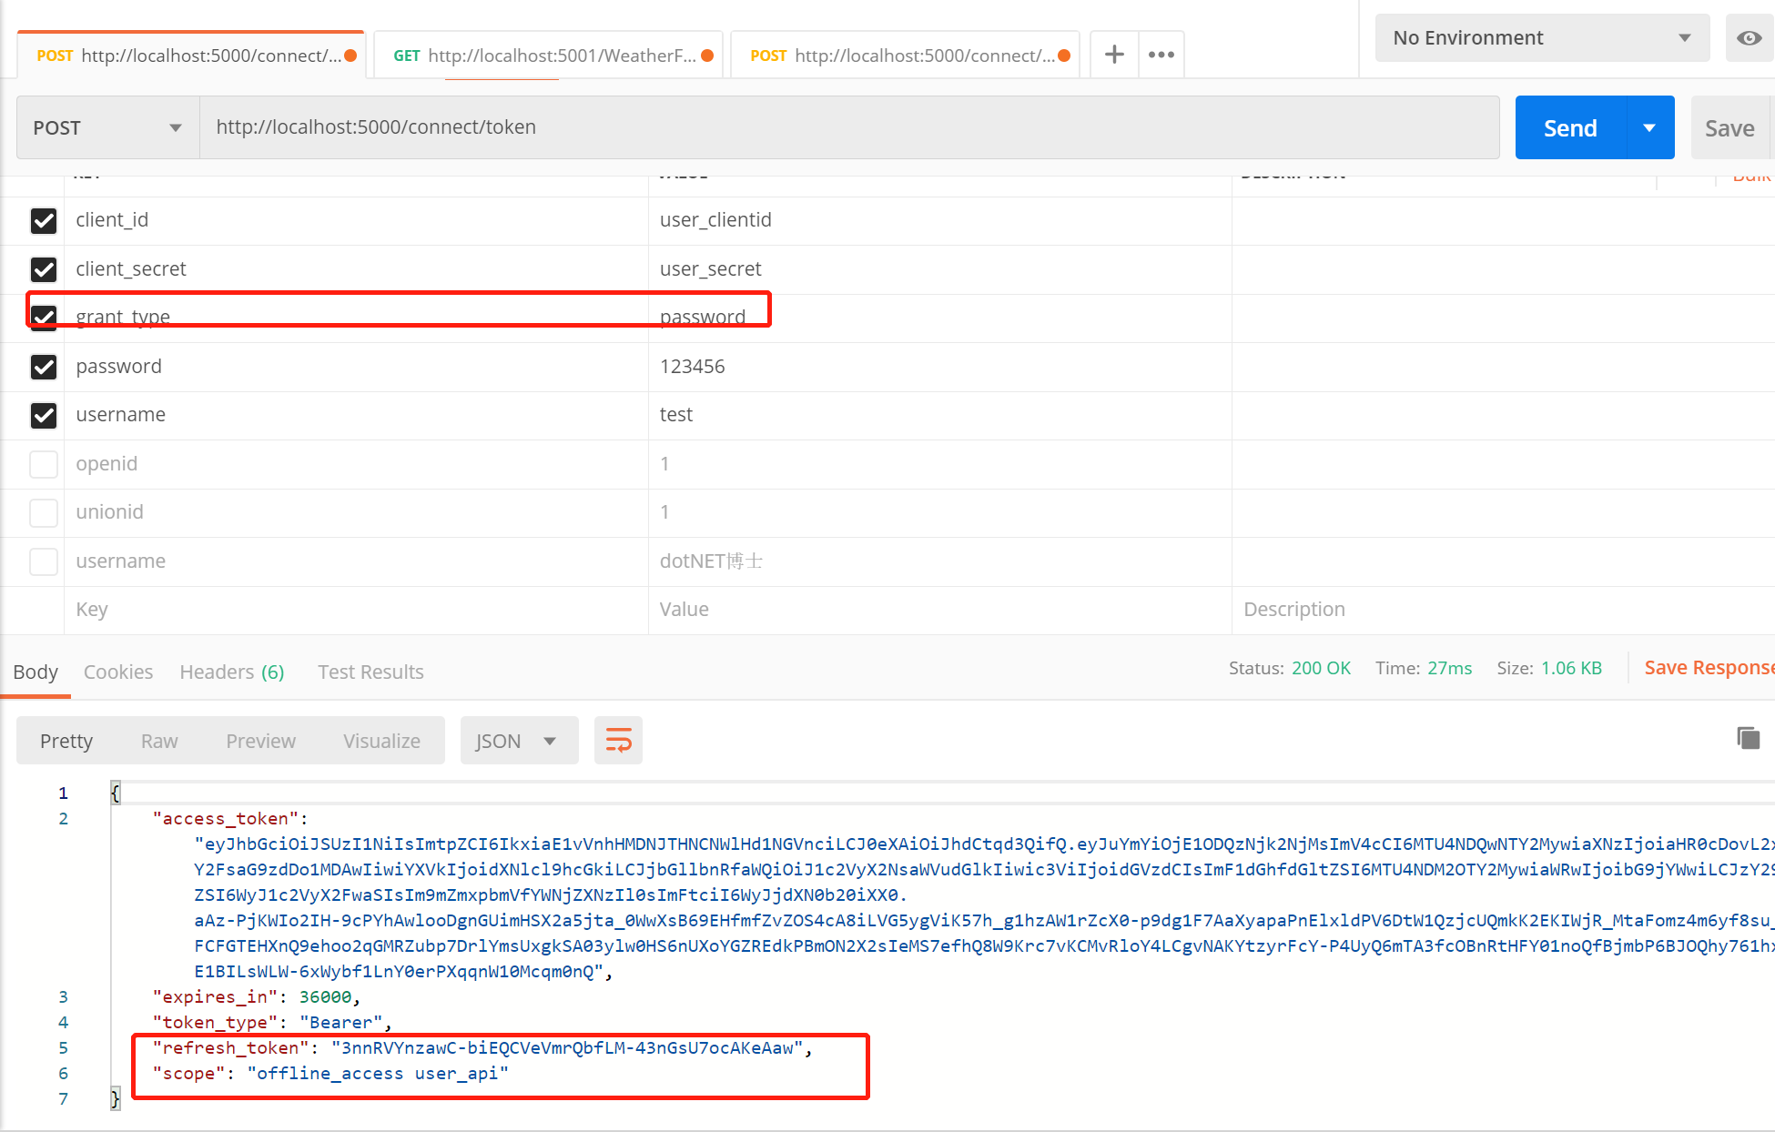Click the Save Response link
The height and width of the screenshot is (1132, 1775).
pos(1709,667)
